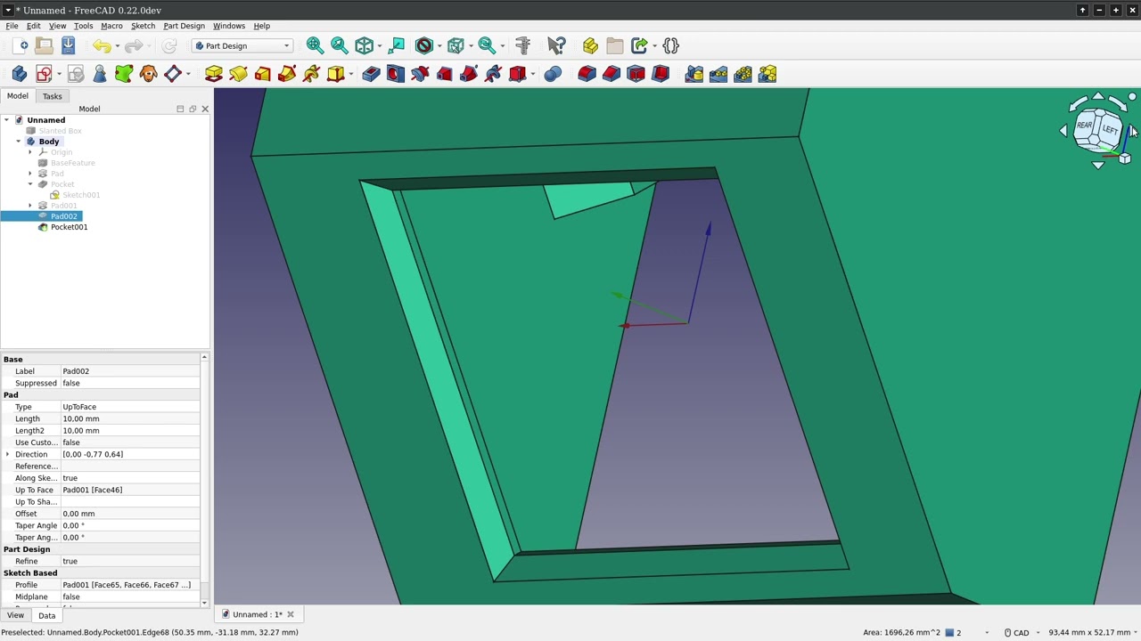Switch to the View property tab
Image resolution: width=1141 pixels, height=641 pixels.
[15, 615]
